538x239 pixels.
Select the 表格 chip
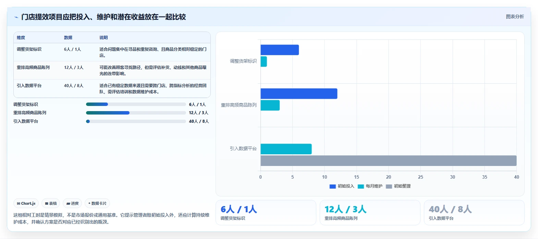tap(51, 203)
